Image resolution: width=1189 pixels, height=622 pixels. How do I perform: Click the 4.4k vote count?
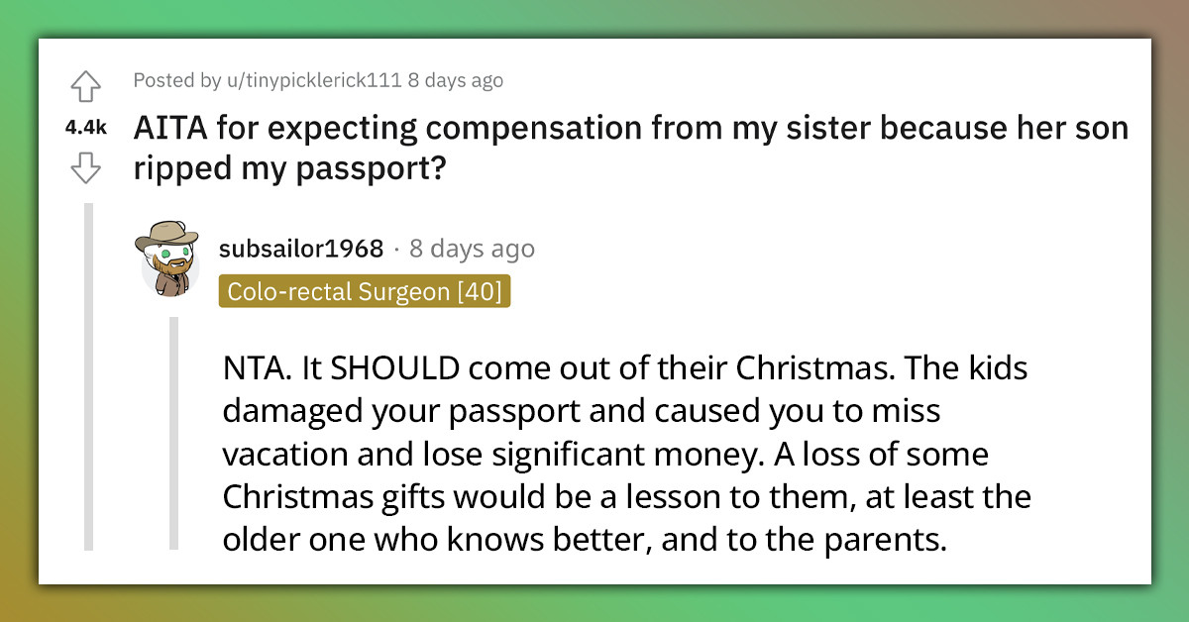(84, 128)
